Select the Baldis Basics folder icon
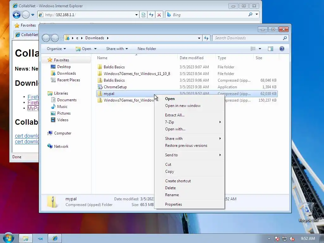Image resolution: width=324 pixels, height=243 pixels. click(x=100, y=67)
